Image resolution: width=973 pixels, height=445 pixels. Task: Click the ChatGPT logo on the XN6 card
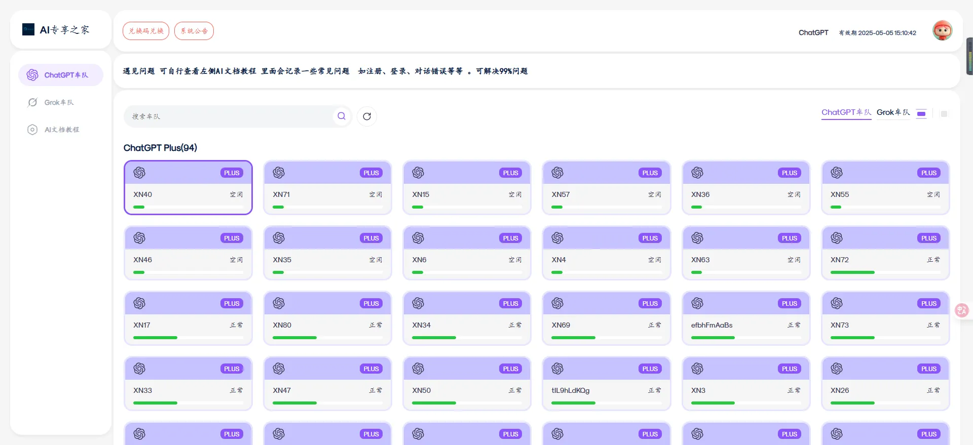pyautogui.click(x=418, y=238)
